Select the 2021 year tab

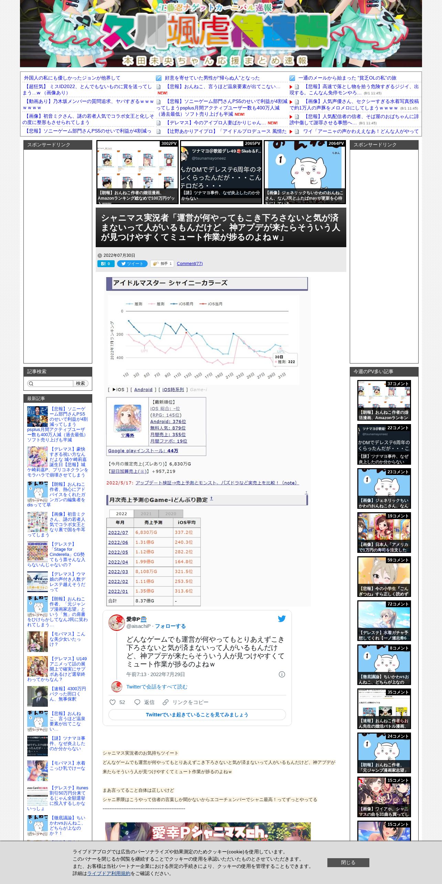[146, 514]
